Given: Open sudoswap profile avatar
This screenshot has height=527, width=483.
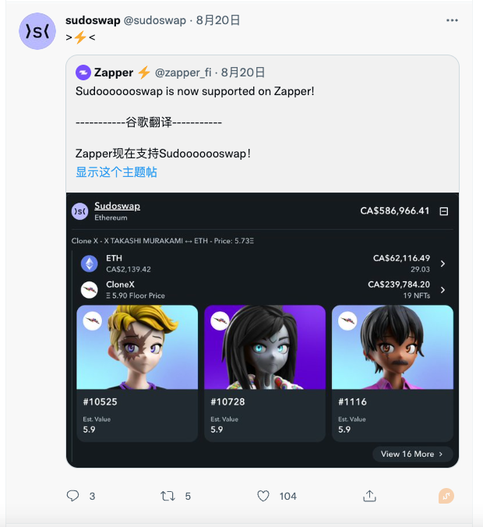Looking at the screenshot, I should [x=37, y=31].
